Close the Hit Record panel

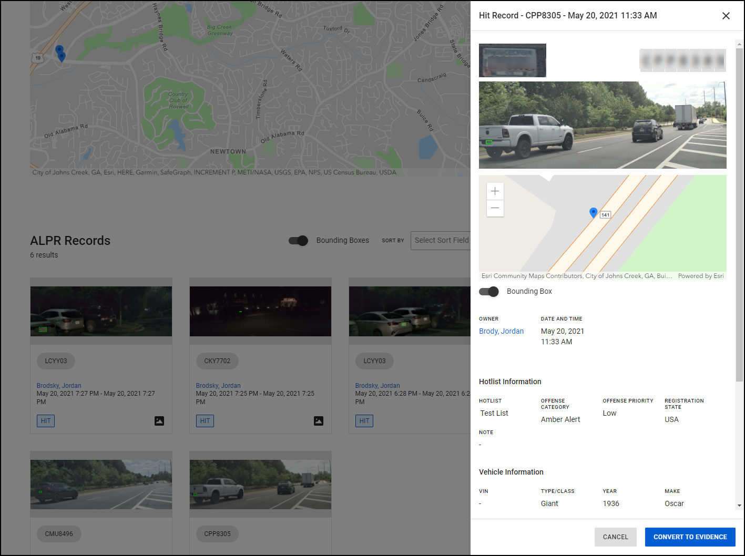[726, 16]
